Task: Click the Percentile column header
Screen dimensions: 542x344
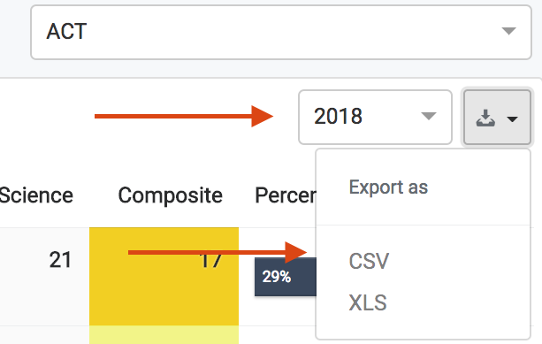Action: click(x=286, y=195)
